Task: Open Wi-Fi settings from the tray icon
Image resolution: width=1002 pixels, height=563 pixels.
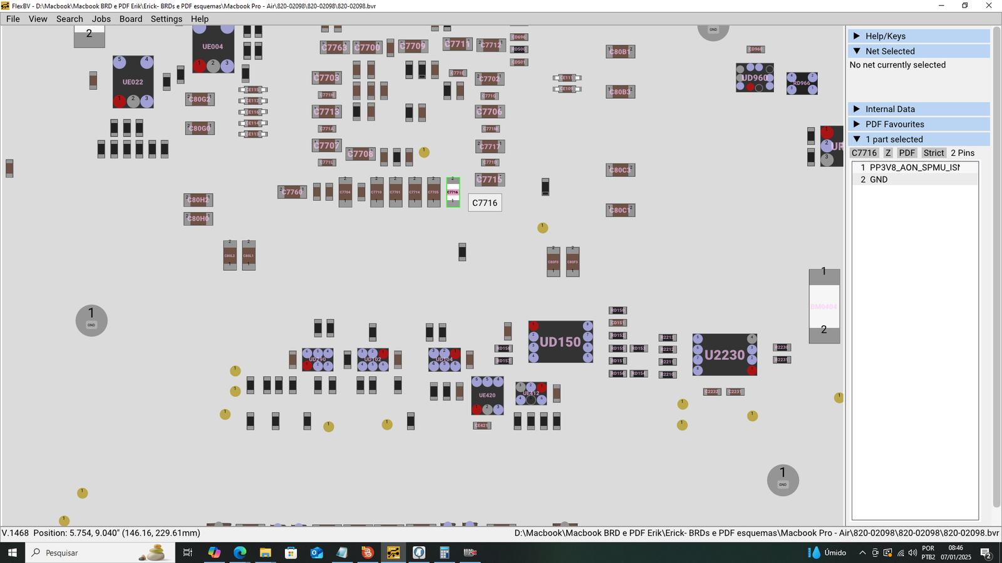Action: [x=901, y=553]
